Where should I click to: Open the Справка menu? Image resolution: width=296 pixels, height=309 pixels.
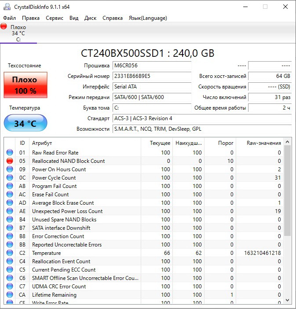[x=113, y=18]
